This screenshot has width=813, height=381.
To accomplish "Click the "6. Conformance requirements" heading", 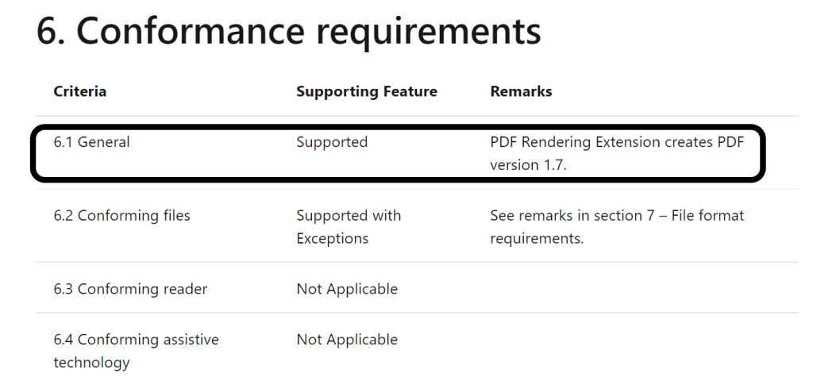I will (289, 32).
